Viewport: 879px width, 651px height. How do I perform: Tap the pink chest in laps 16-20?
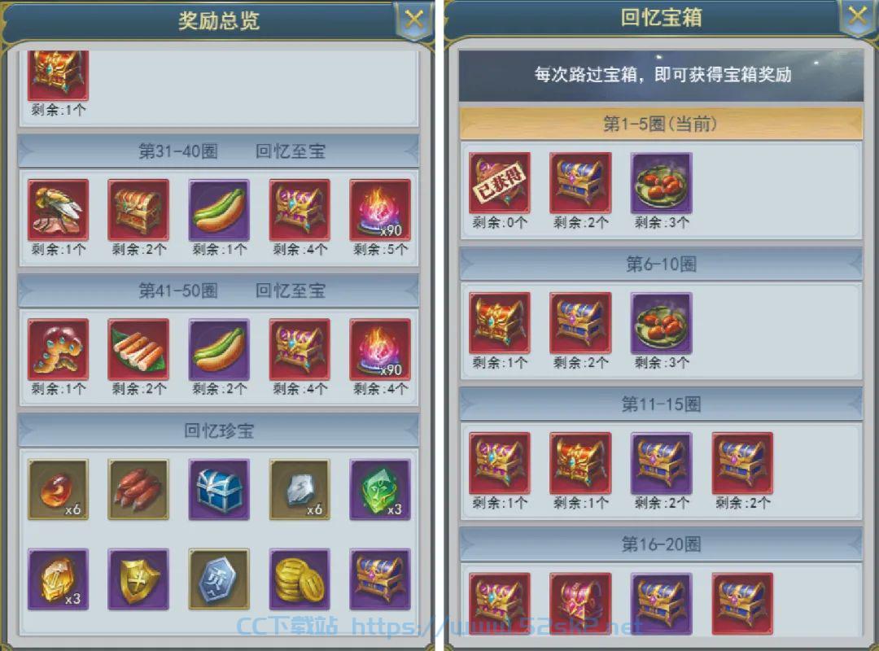(x=580, y=603)
